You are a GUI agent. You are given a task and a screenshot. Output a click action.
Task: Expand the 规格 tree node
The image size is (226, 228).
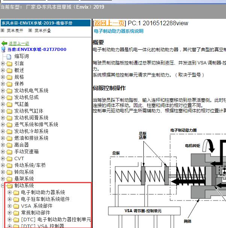(3, 77)
